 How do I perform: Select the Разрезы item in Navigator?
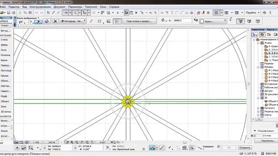coord(269,64)
